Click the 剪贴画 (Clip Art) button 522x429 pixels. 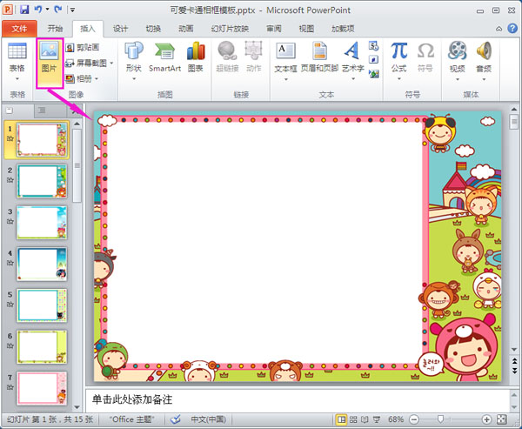(83, 48)
